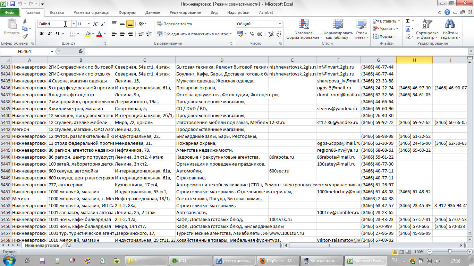This screenshot has width=474, height=266.
Task: Open Cell Styles (Стили ячеек)
Action: click(x=361, y=29)
